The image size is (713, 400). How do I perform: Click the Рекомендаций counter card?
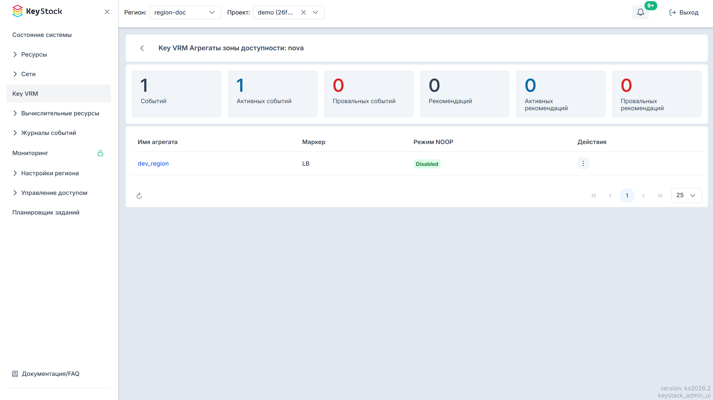[x=465, y=94]
